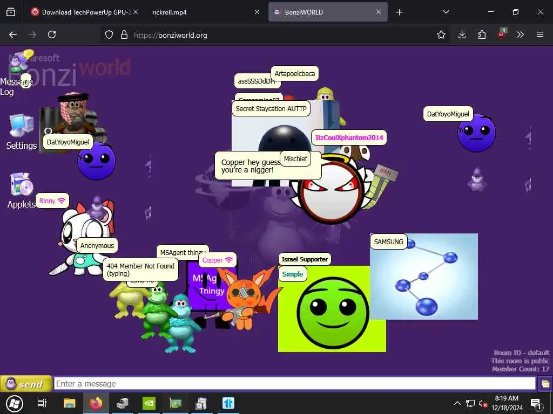The height and width of the screenshot is (414, 553).
Task: Open the Applets desktop icon
Action: click(x=21, y=190)
